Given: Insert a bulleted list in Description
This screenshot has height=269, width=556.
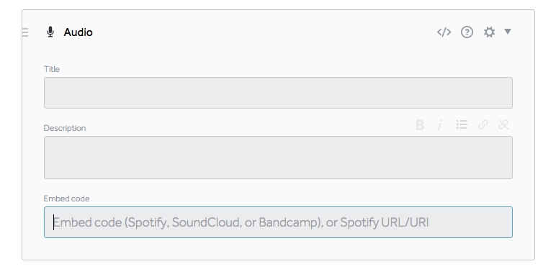Looking at the screenshot, I should 462,124.
